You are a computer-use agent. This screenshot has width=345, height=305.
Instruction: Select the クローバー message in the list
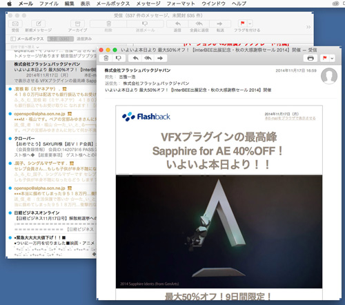52,147
